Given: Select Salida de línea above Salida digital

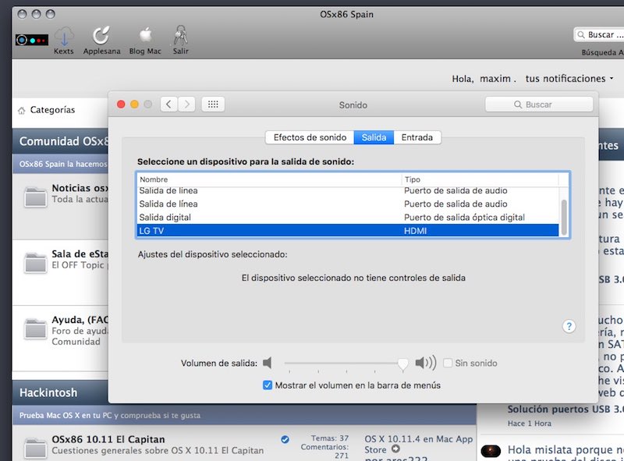Looking at the screenshot, I should (347, 204).
